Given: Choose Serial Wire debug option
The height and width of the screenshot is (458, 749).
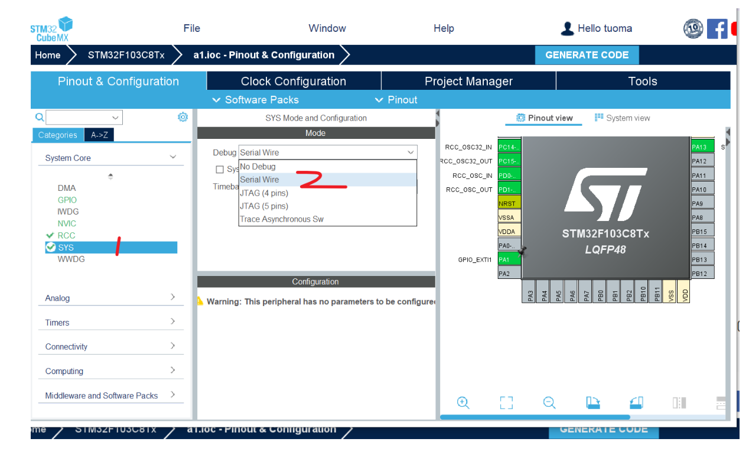Looking at the screenshot, I should tap(328, 180).
